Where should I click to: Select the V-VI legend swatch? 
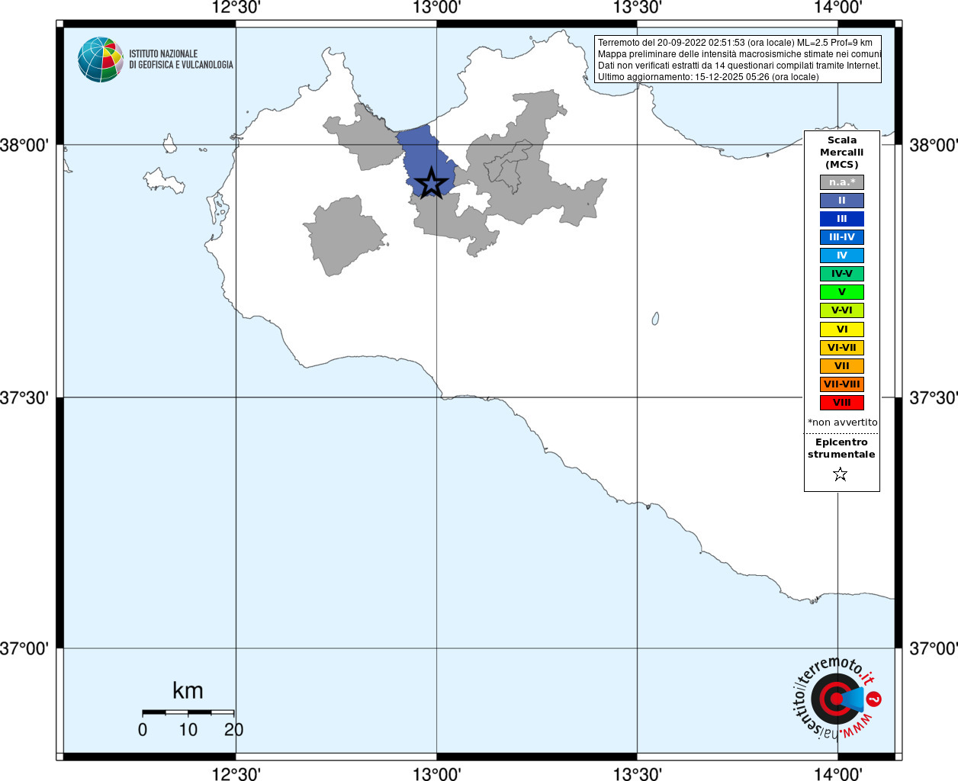[842, 310]
